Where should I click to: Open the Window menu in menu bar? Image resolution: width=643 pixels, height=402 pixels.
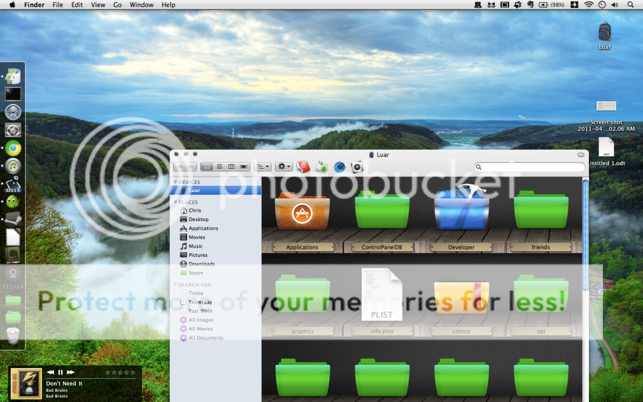141,4
